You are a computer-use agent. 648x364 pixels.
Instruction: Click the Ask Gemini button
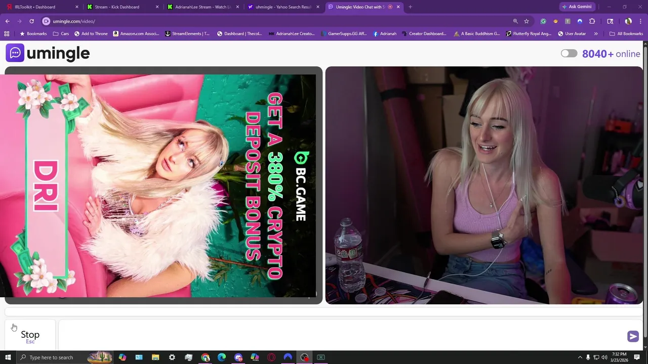coord(577,7)
